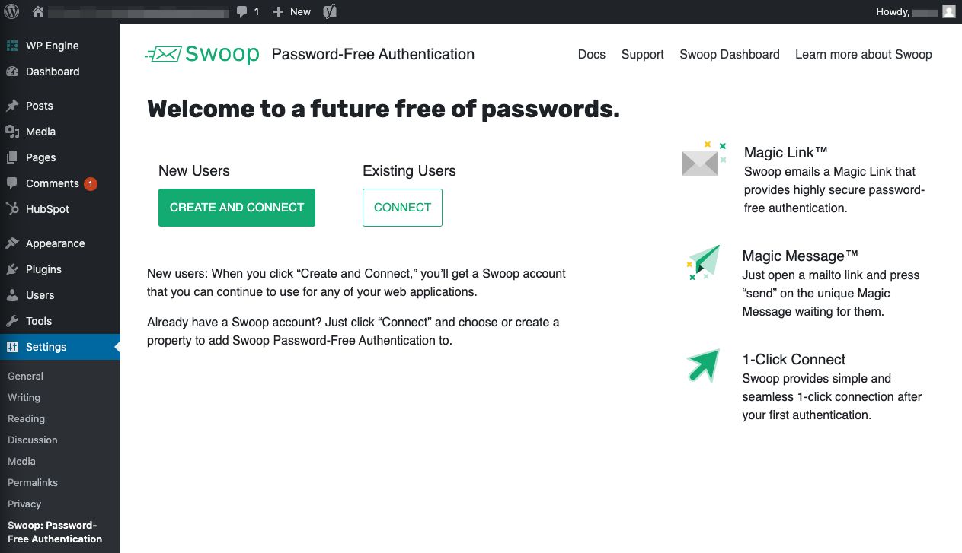Click the HubSpot sprocket icon
The width and height of the screenshot is (962, 553).
[x=12, y=209]
